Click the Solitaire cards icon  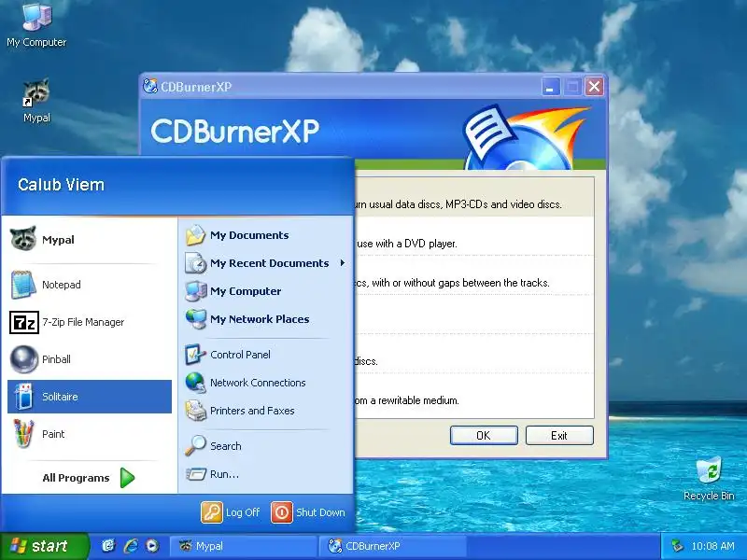tap(23, 397)
